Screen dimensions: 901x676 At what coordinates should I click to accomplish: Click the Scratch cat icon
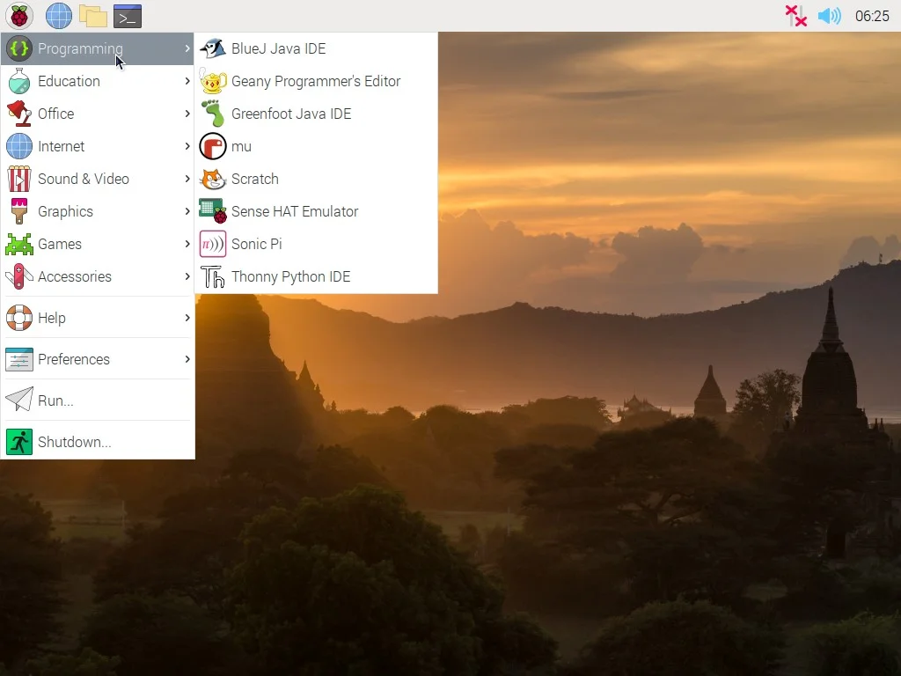click(x=213, y=179)
